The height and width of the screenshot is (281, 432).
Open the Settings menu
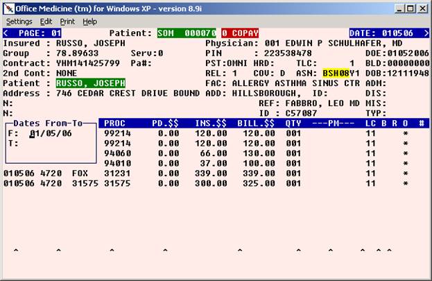click(x=19, y=22)
